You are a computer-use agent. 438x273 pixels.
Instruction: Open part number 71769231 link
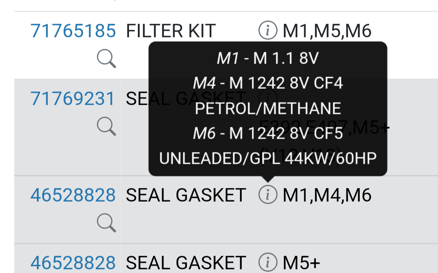(x=72, y=99)
